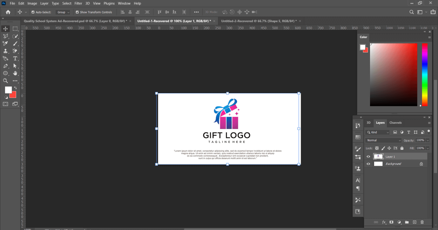The width and height of the screenshot is (438, 230).
Task: Toggle Quick Mask mode
Action: pos(5,104)
